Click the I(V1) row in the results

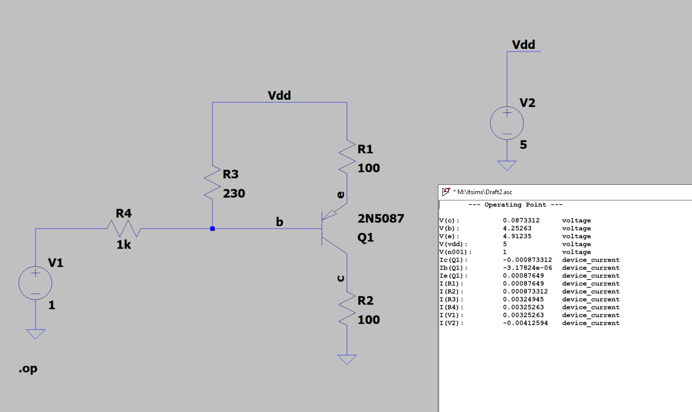(529, 315)
